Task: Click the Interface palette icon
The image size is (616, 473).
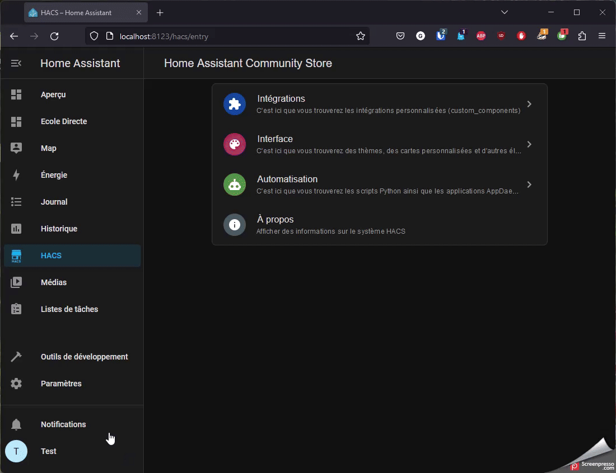Action: tap(235, 144)
